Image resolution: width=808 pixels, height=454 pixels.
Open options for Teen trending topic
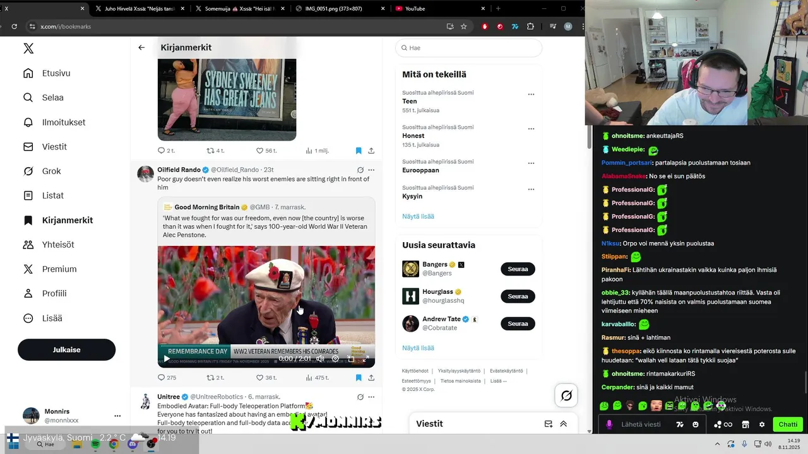[x=531, y=95]
